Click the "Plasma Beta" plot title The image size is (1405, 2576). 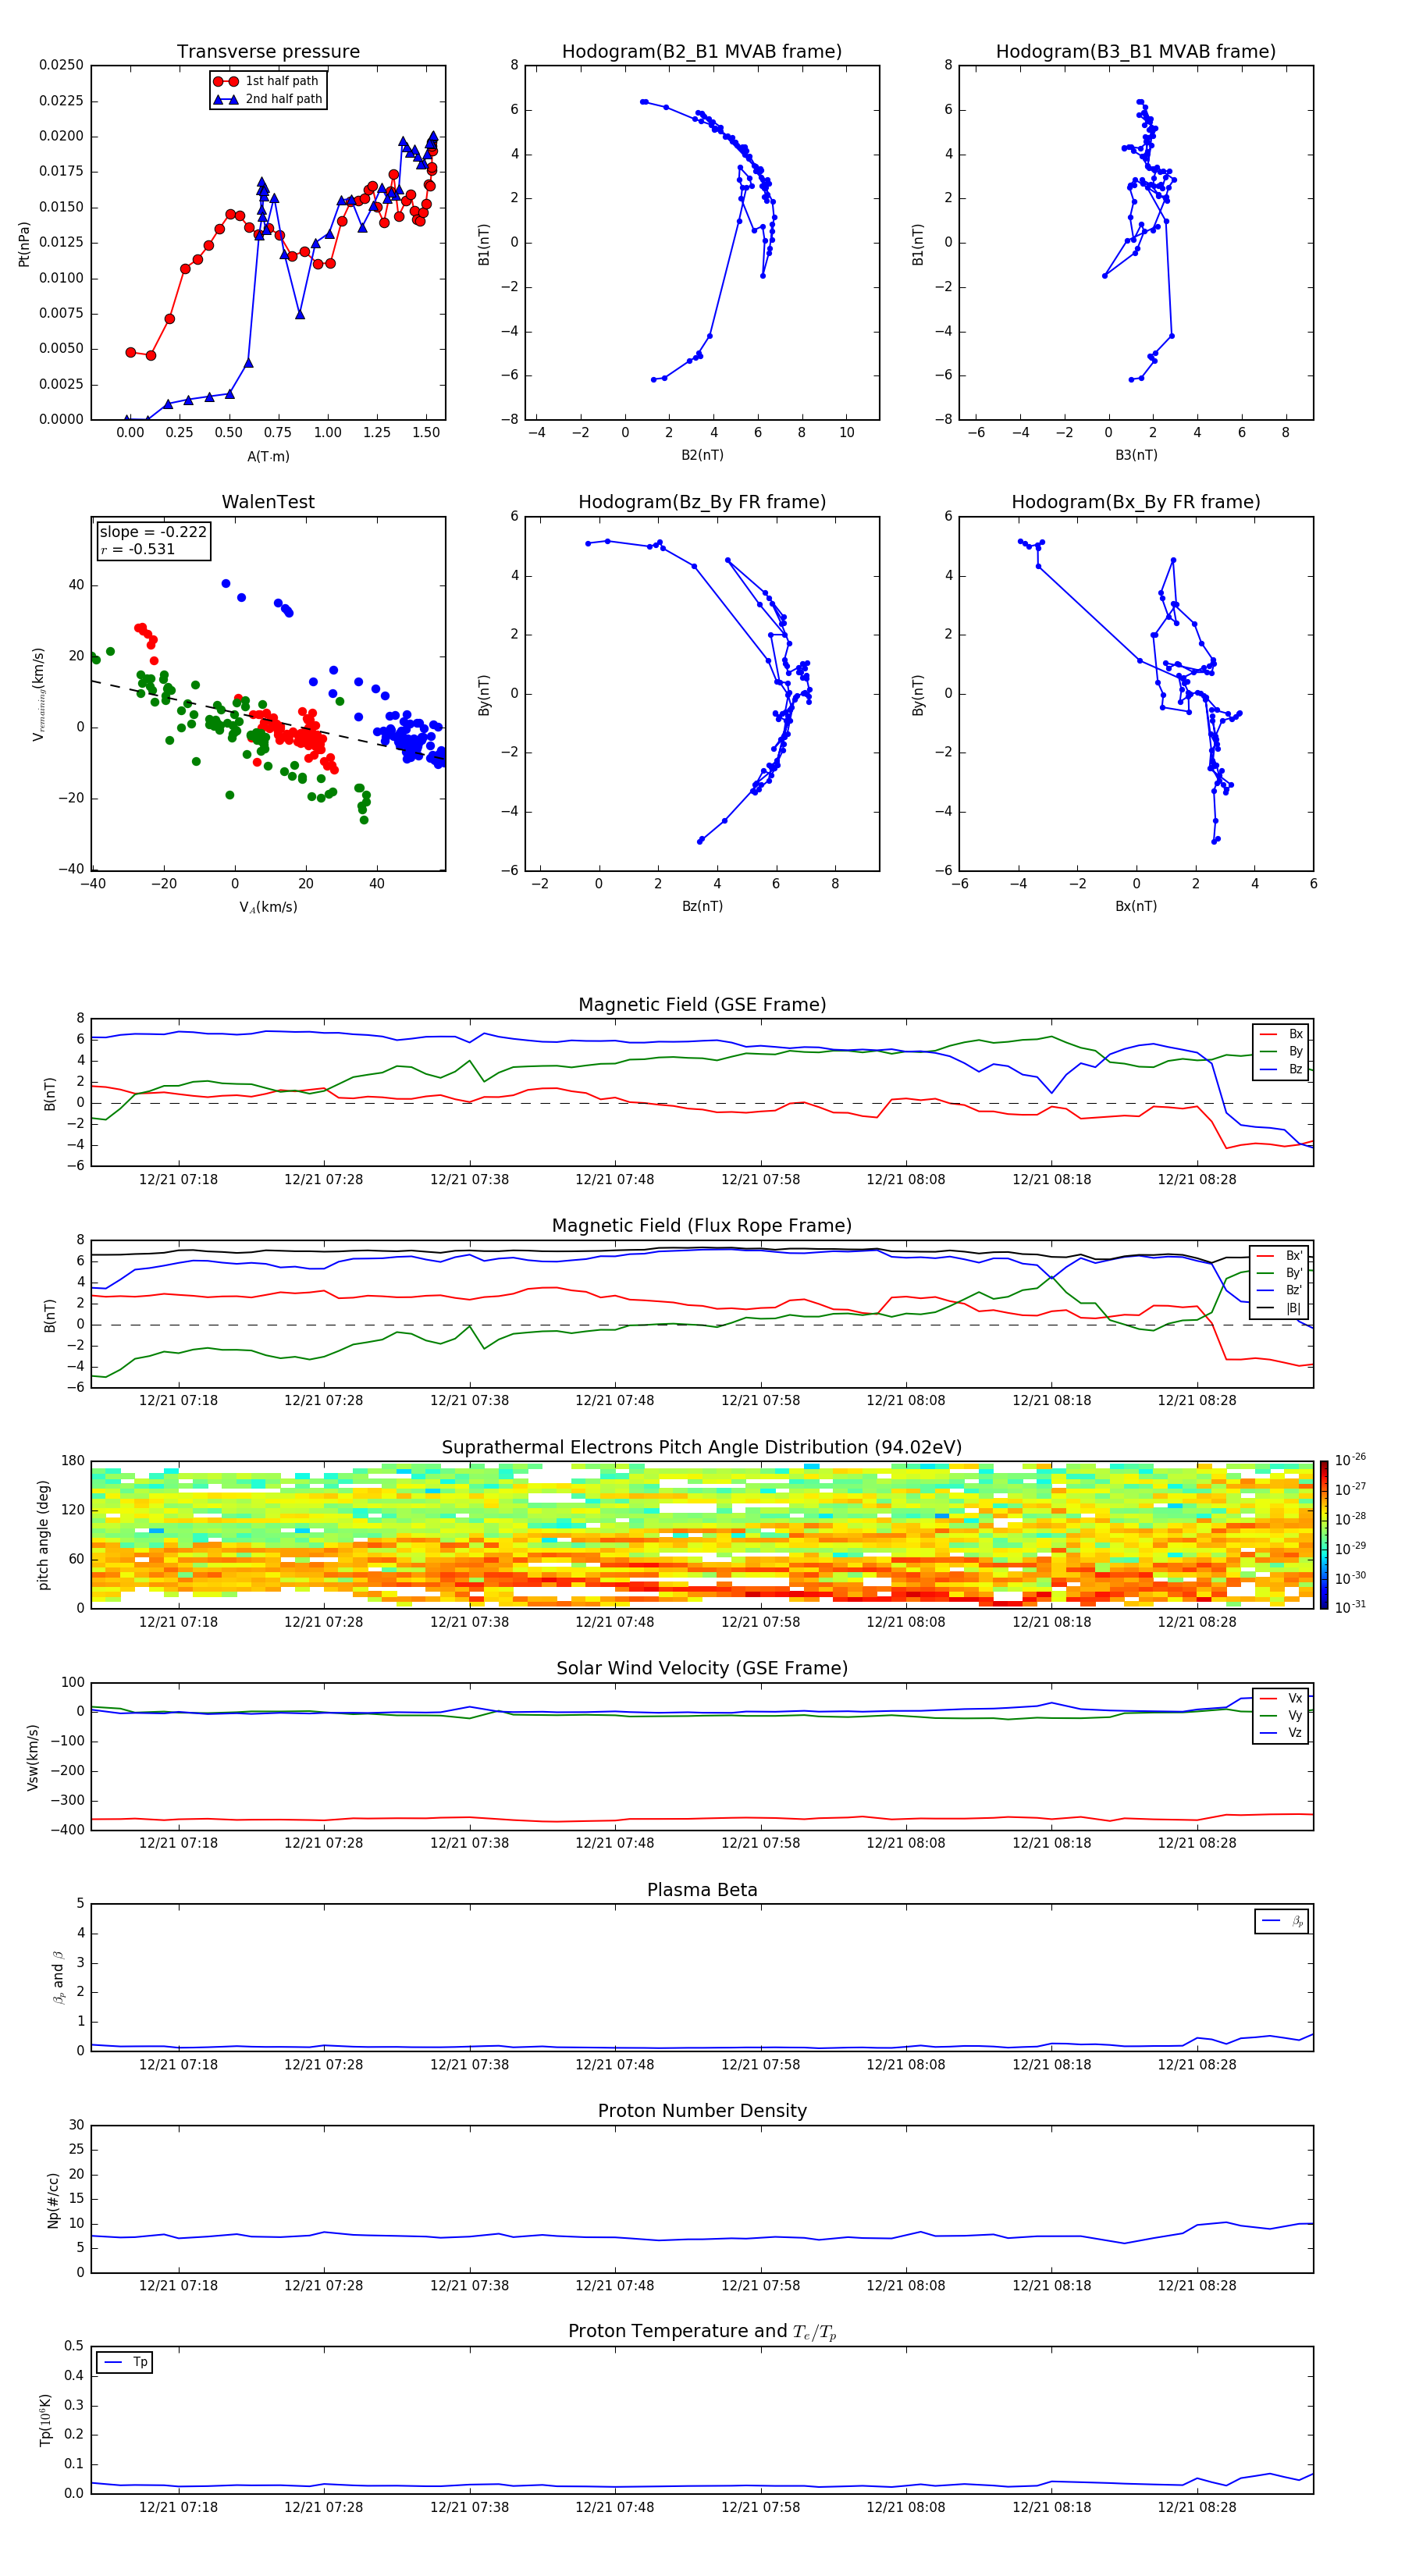(x=702, y=1890)
